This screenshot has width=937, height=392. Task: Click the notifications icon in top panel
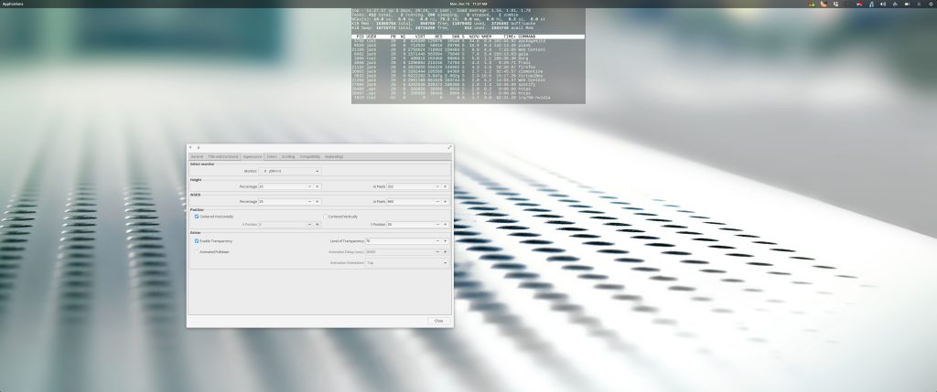[917, 4]
